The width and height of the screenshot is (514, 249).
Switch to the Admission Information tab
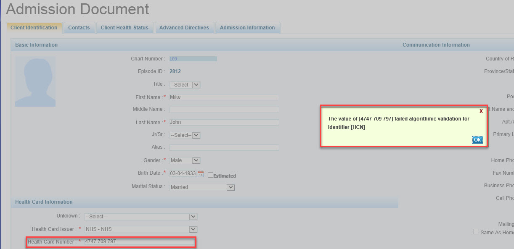[x=247, y=28]
